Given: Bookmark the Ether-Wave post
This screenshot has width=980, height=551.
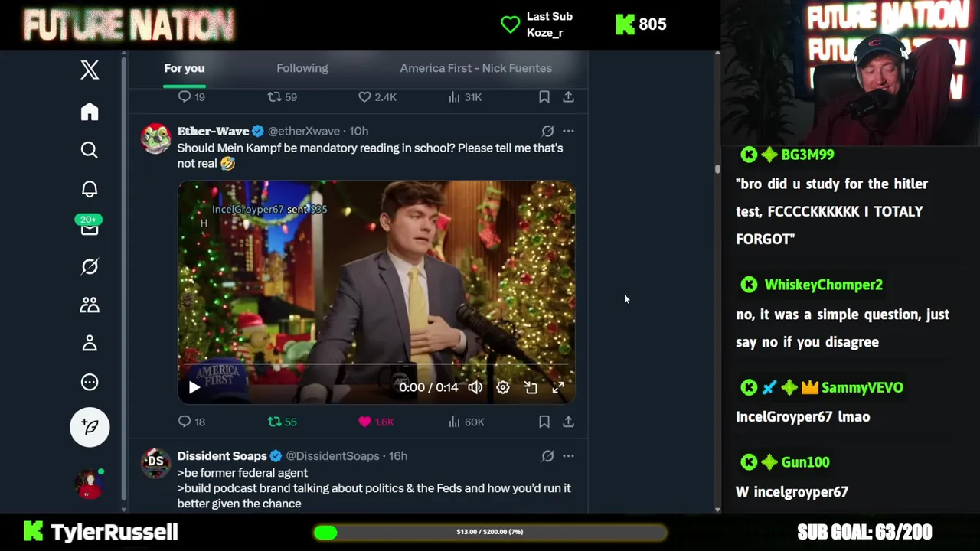Looking at the screenshot, I should point(544,422).
